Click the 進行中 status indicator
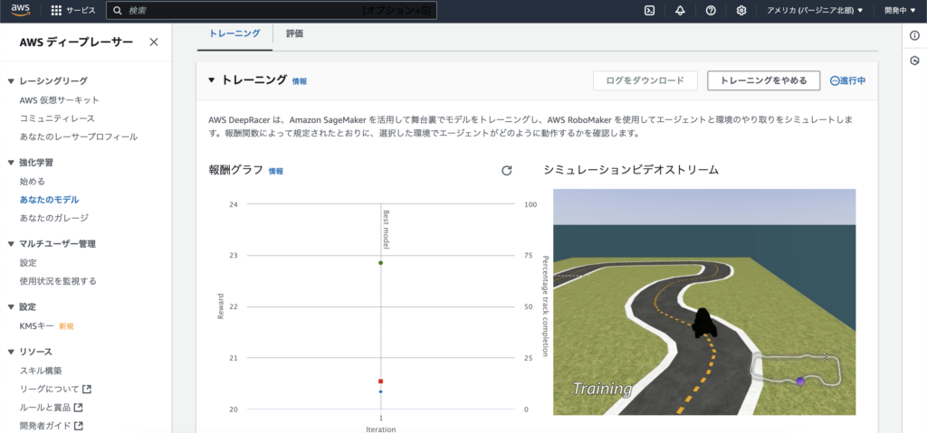 click(x=847, y=80)
